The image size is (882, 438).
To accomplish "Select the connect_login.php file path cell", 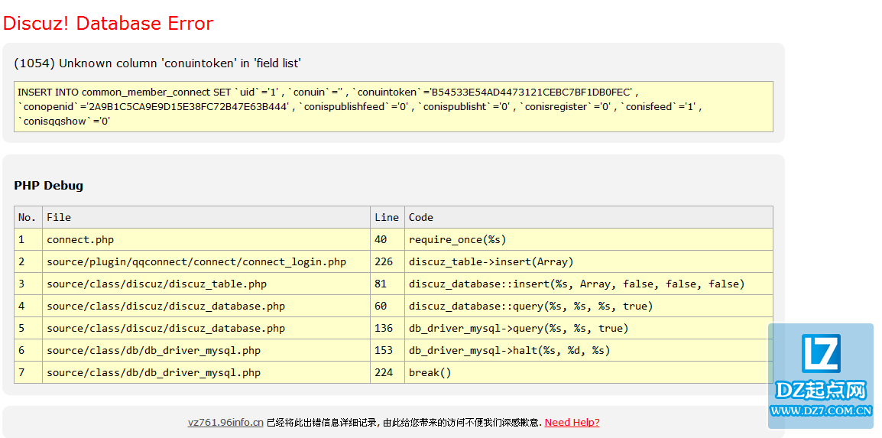I will click(196, 261).
